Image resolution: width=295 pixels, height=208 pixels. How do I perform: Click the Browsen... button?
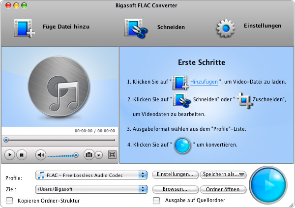[175, 189]
